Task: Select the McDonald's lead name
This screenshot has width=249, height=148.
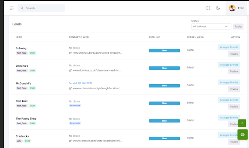Action: click(x=23, y=83)
